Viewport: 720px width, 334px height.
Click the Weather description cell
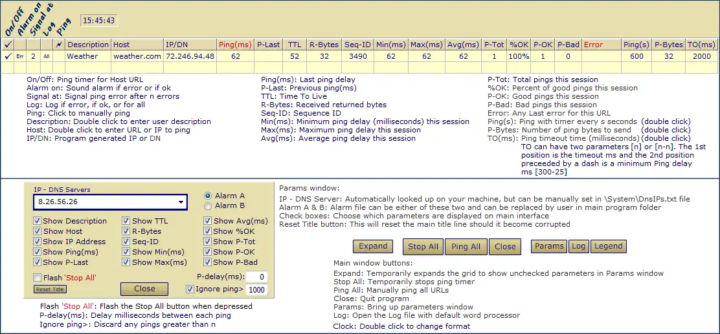[x=88, y=56]
